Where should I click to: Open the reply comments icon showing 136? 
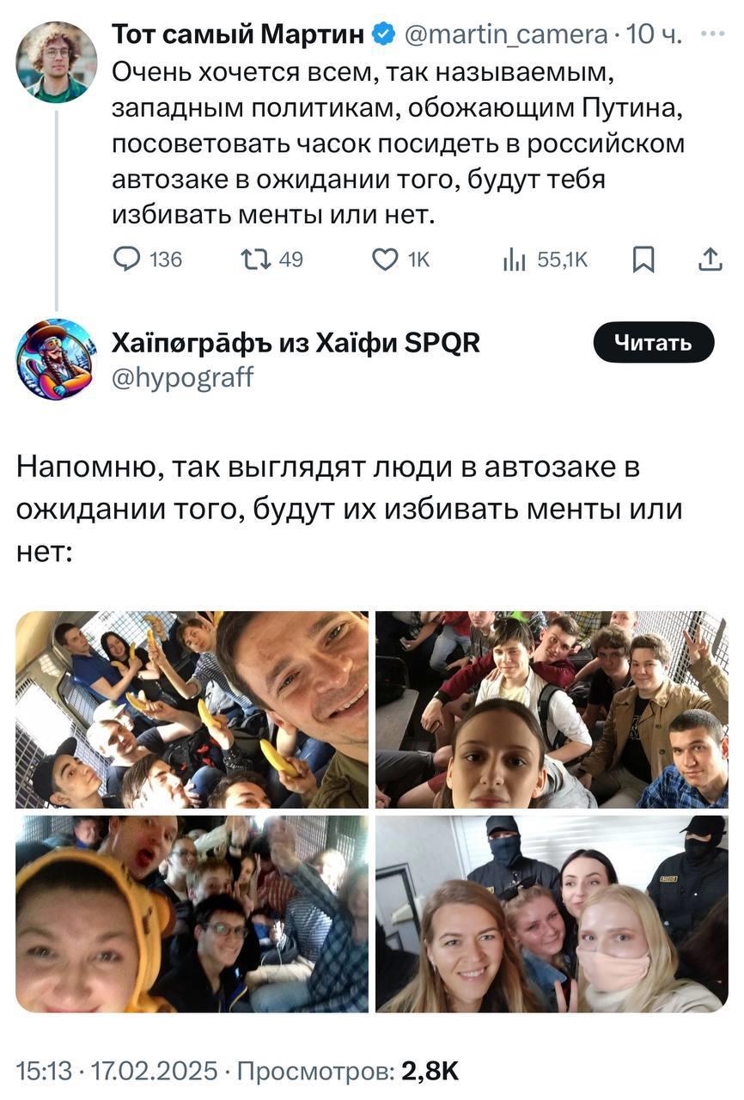149,259
